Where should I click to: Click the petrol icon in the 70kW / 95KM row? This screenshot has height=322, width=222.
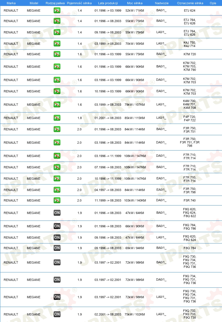pyautogui.click(x=57, y=44)
